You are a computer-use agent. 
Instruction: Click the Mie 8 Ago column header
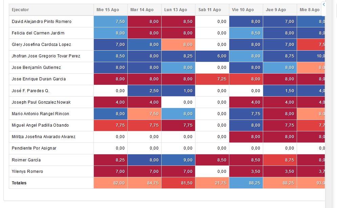point(310,10)
